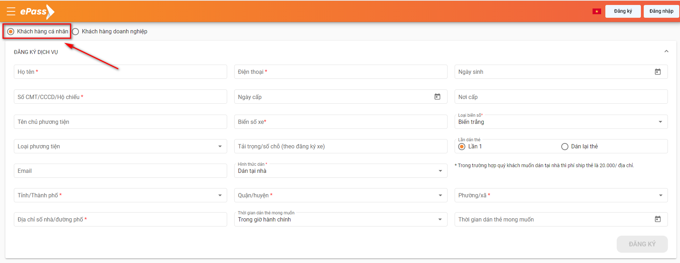Open calendar picker for Ngày cấp
Screen dimensions: 680x263
point(437,97)
